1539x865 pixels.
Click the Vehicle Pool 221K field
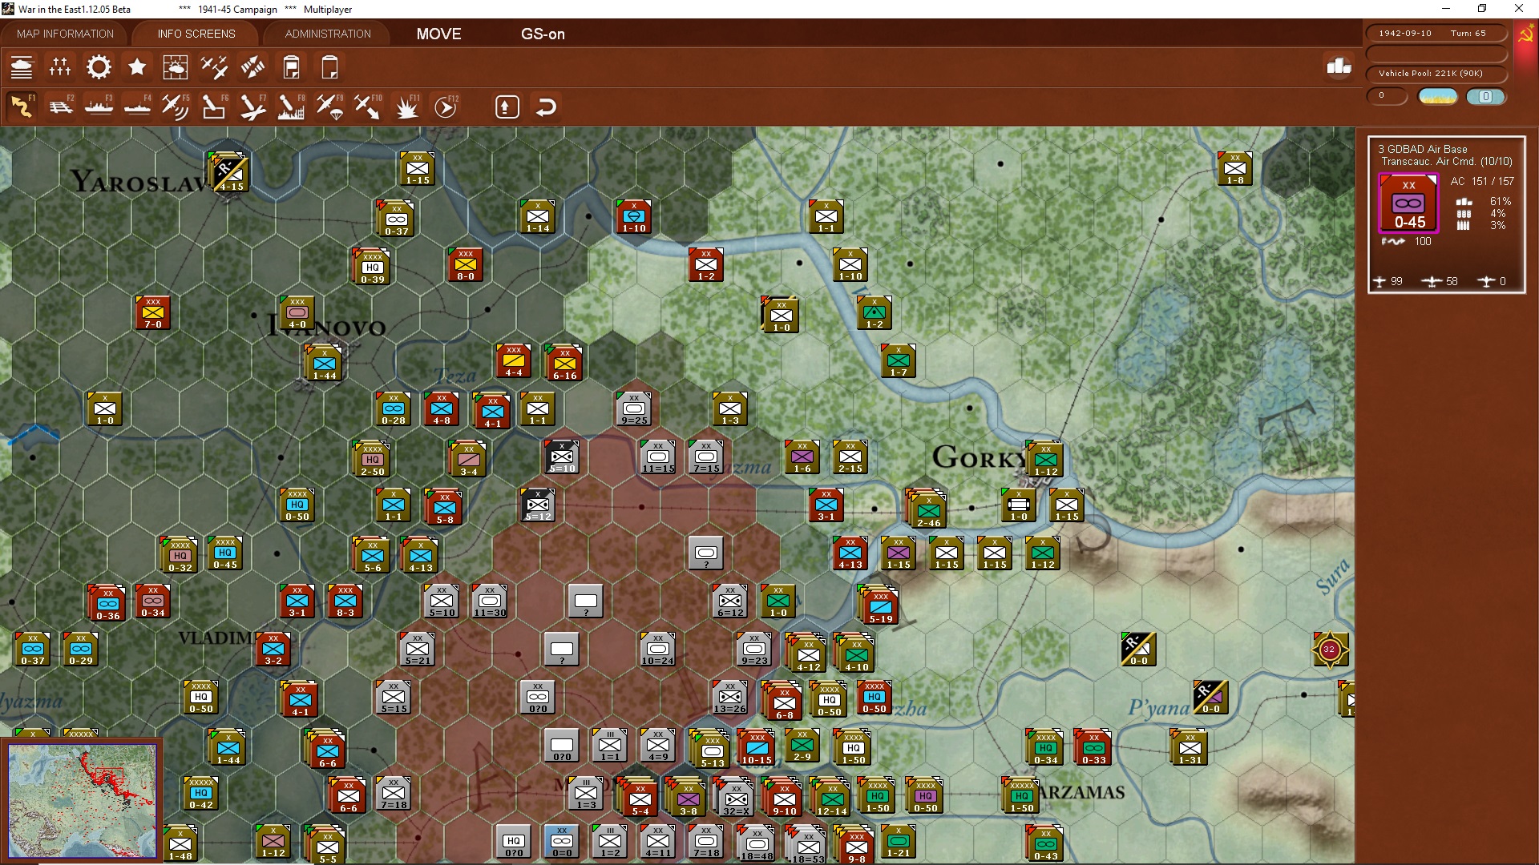pos(1436,73)
